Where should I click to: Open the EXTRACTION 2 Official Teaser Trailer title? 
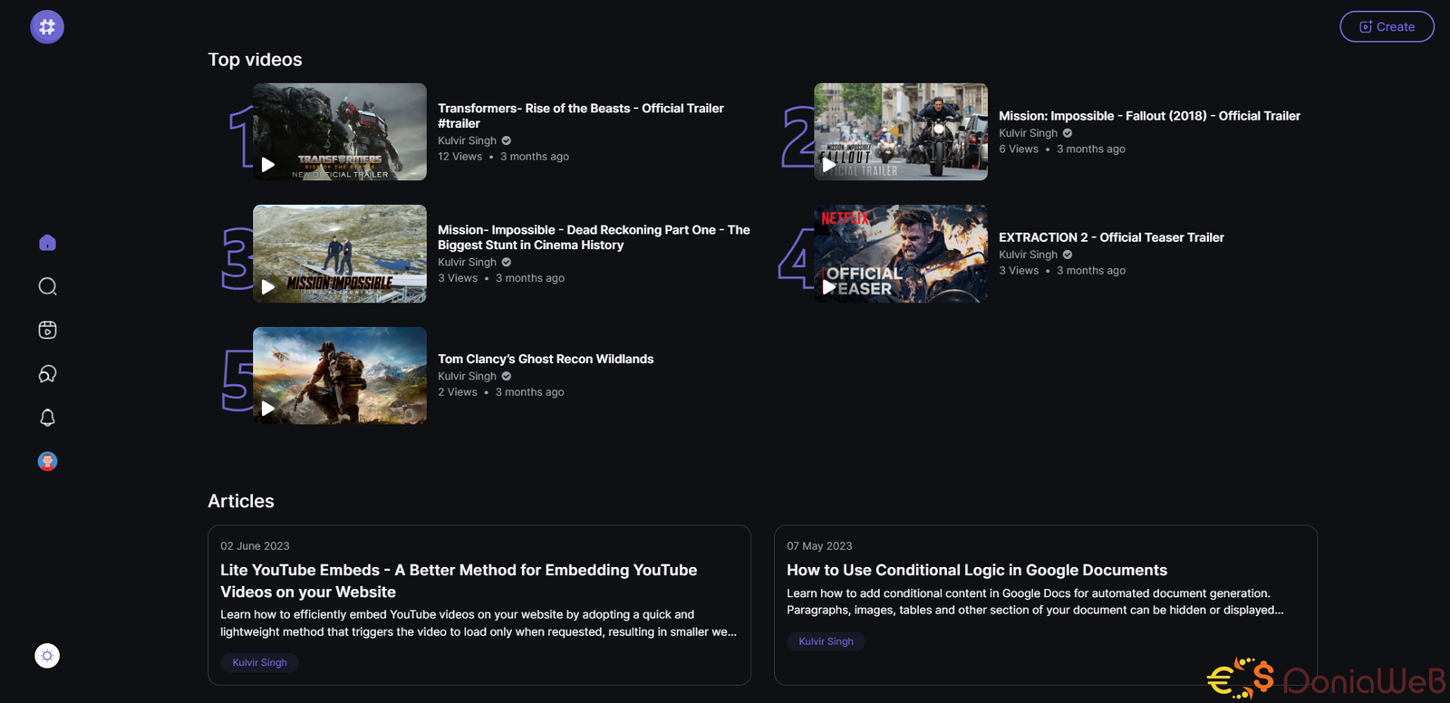click(1111, 237)
